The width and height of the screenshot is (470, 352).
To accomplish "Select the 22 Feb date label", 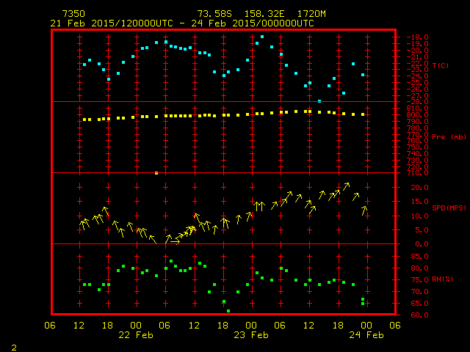I will [136, 335].
